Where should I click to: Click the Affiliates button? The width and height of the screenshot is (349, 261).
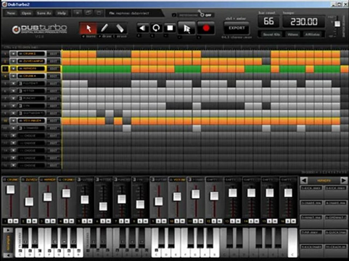(x=313, y=34)
